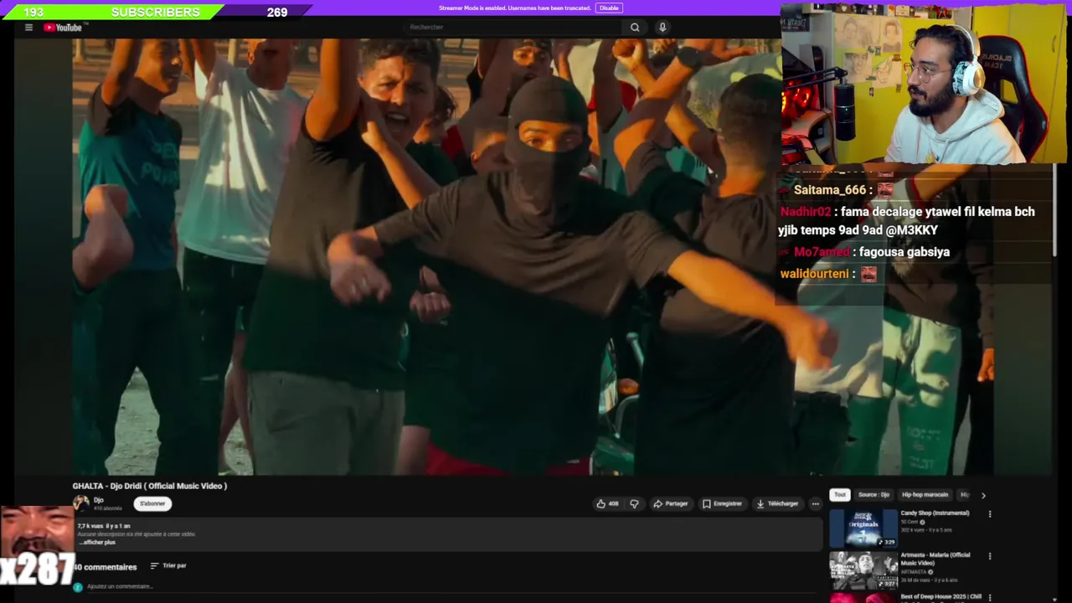The width and height of the screenshot is (1072, 603).
Task: Open Artmasta - Malaria title link
Action: tap(935, 559)
